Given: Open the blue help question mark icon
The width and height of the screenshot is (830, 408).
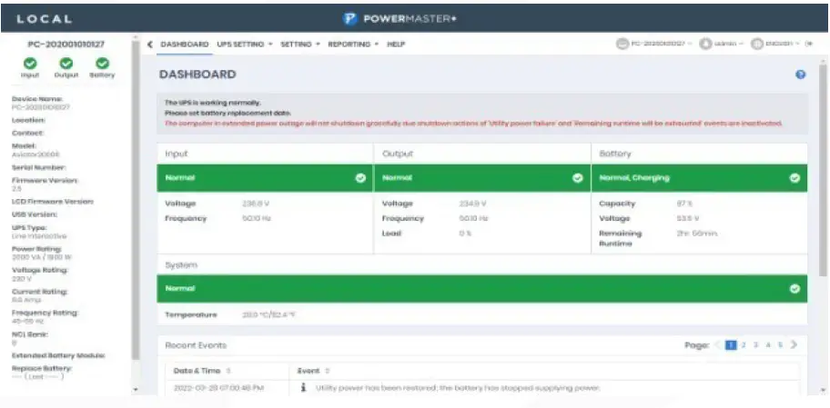Looking at the screenshot, I should tap(800, 75).
